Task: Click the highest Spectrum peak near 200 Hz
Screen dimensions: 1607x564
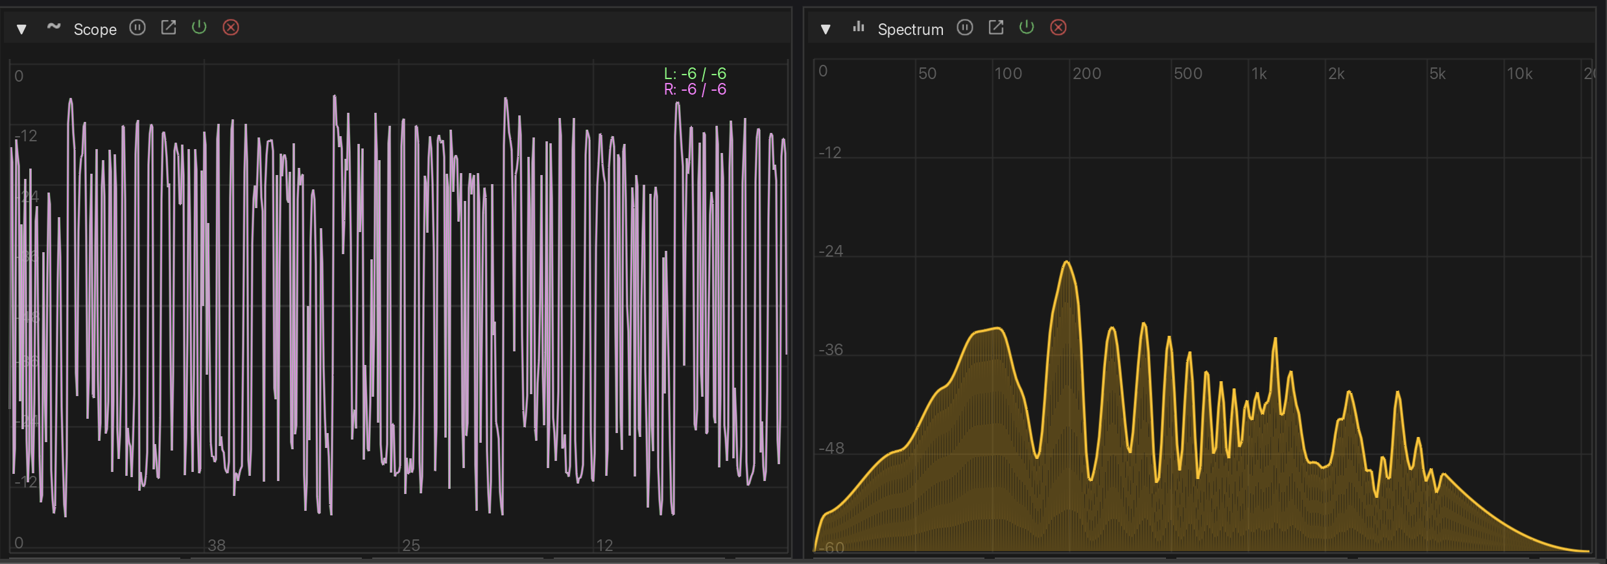Action: 1067,262
